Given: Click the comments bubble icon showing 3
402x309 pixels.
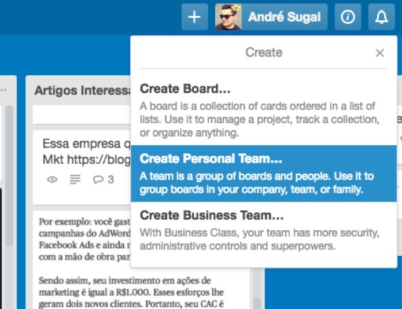Looking at the screenshot, I should pos(103,179).
